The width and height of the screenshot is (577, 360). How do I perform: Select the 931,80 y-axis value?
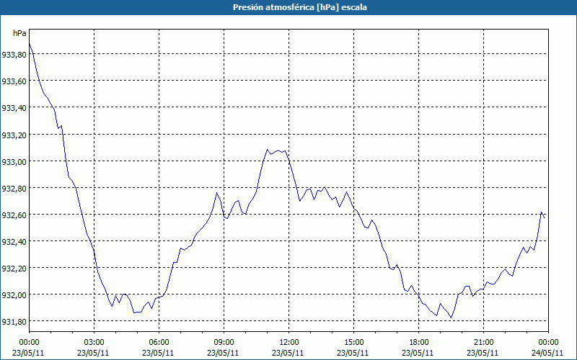(x=14, y=322)
